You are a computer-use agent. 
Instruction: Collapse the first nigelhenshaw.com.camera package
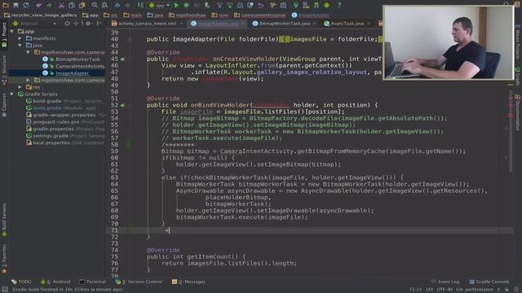28,52
